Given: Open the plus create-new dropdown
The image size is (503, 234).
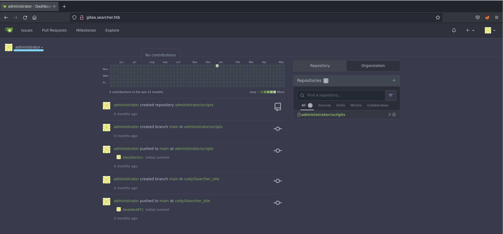Looking at the screenshot, I should 470,30.
